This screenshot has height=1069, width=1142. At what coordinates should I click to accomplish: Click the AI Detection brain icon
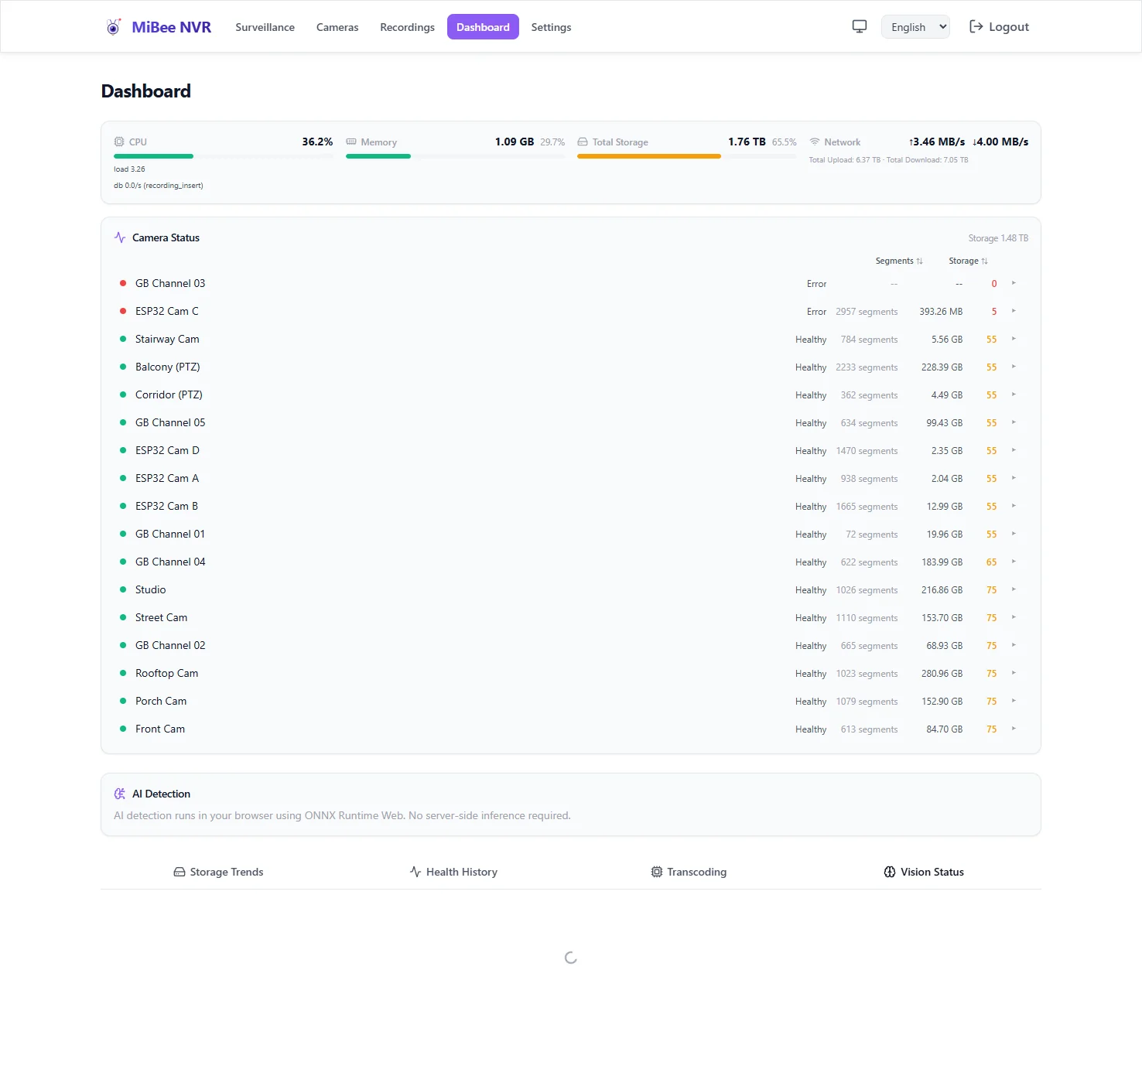point(120,794)
